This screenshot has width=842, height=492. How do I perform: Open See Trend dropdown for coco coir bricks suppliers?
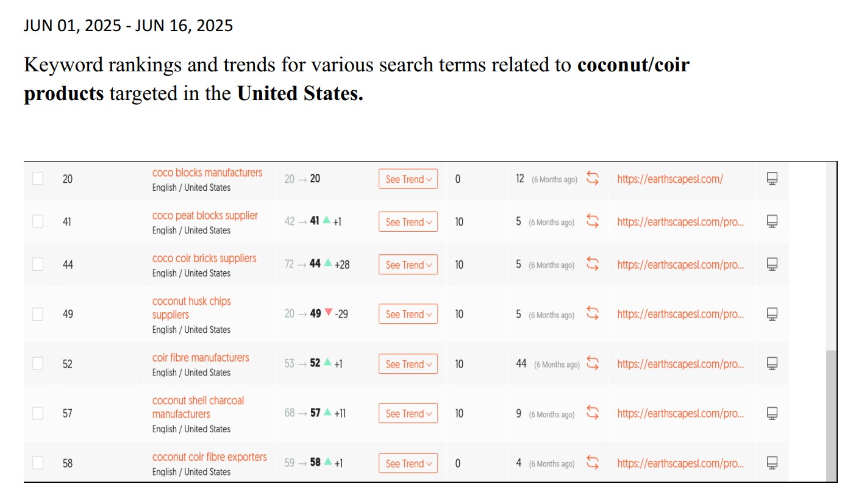409,265
